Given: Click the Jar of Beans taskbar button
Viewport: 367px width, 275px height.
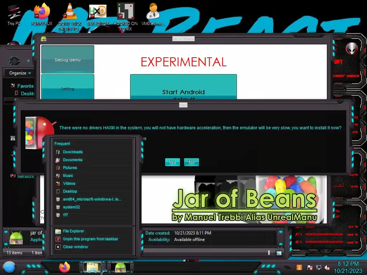Looking at the screenshot, I should pos(120,267).
